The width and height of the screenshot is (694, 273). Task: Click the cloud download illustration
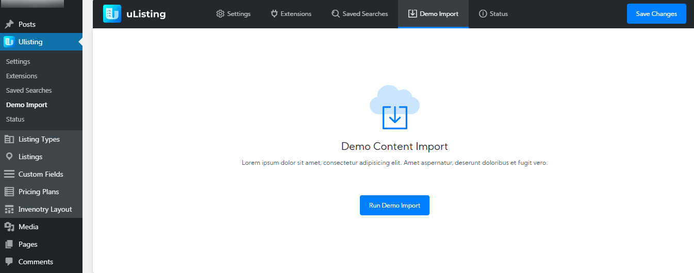(x=394, y=107)
